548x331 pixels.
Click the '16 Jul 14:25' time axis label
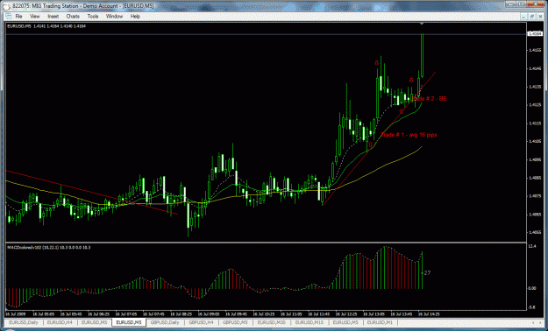tap(429, 314)
